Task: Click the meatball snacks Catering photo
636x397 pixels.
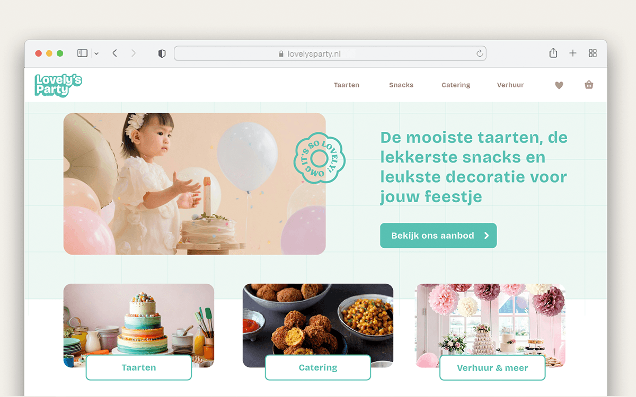Action: [318, 319]
